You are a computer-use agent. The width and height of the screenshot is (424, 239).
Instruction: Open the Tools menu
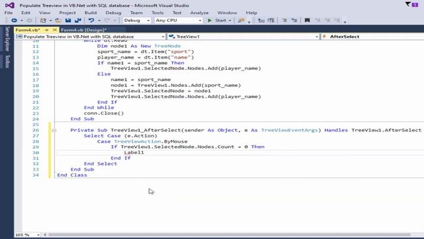tap(158, 13)
